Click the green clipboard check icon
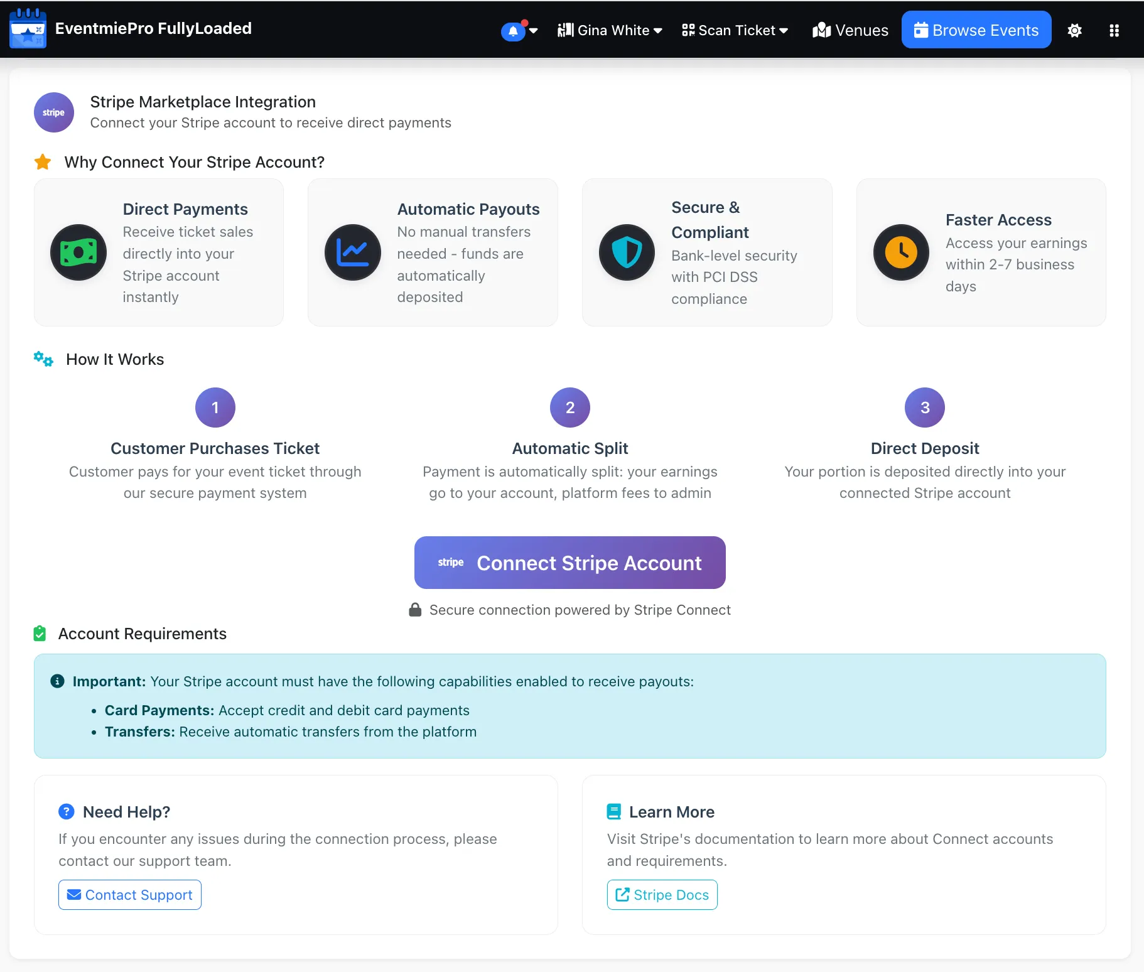 (40, 634)
